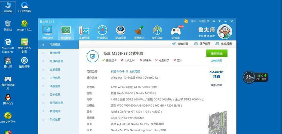Open Microsoft Explorer desktop icon
This screenshot has width=282, height=134.
tap(8, 46)
